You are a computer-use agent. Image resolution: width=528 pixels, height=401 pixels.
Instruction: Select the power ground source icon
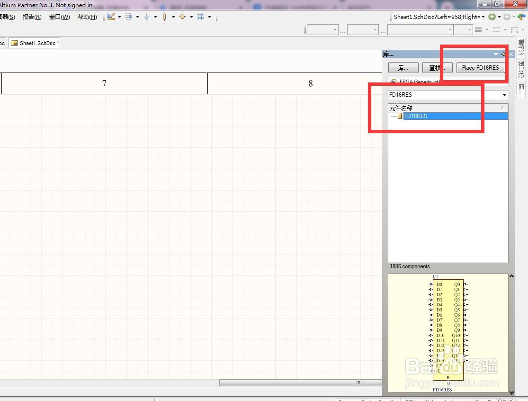click(146, 17)
